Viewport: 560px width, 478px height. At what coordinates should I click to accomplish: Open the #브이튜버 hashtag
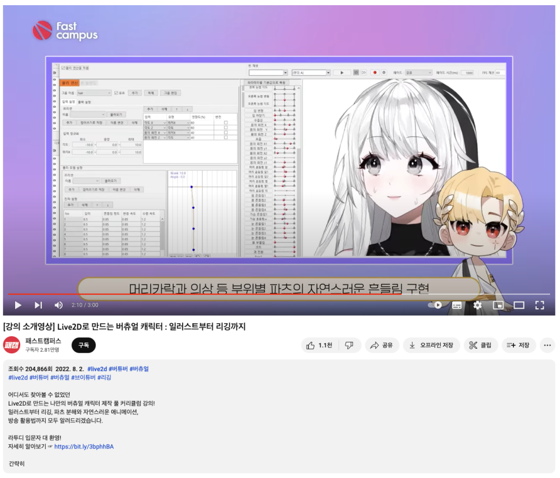tap(83, 378)
